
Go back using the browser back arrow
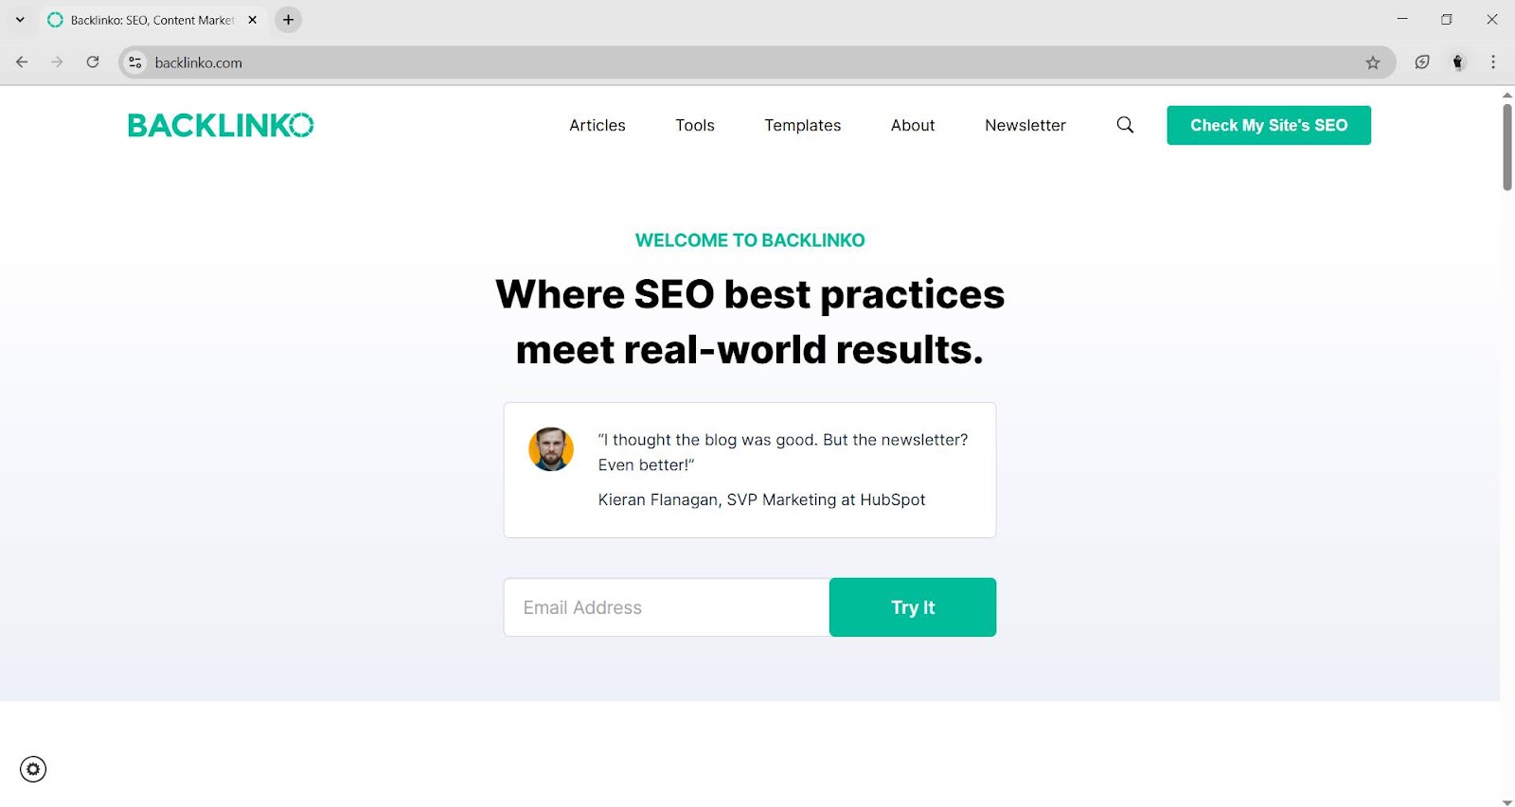click(21, 61)
